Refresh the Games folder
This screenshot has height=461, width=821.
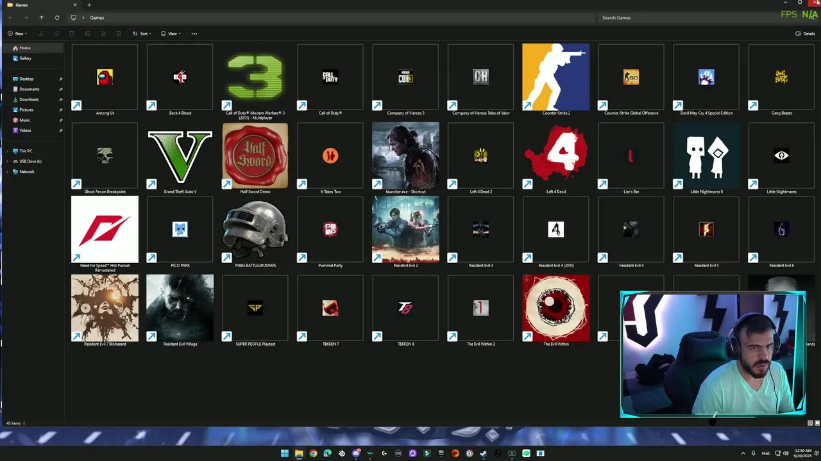pos(57,18)
